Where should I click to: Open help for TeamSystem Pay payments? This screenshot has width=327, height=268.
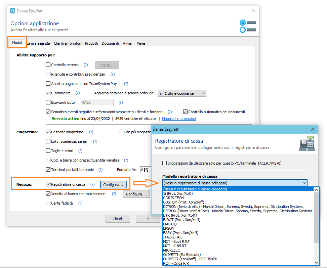point(126,84)
